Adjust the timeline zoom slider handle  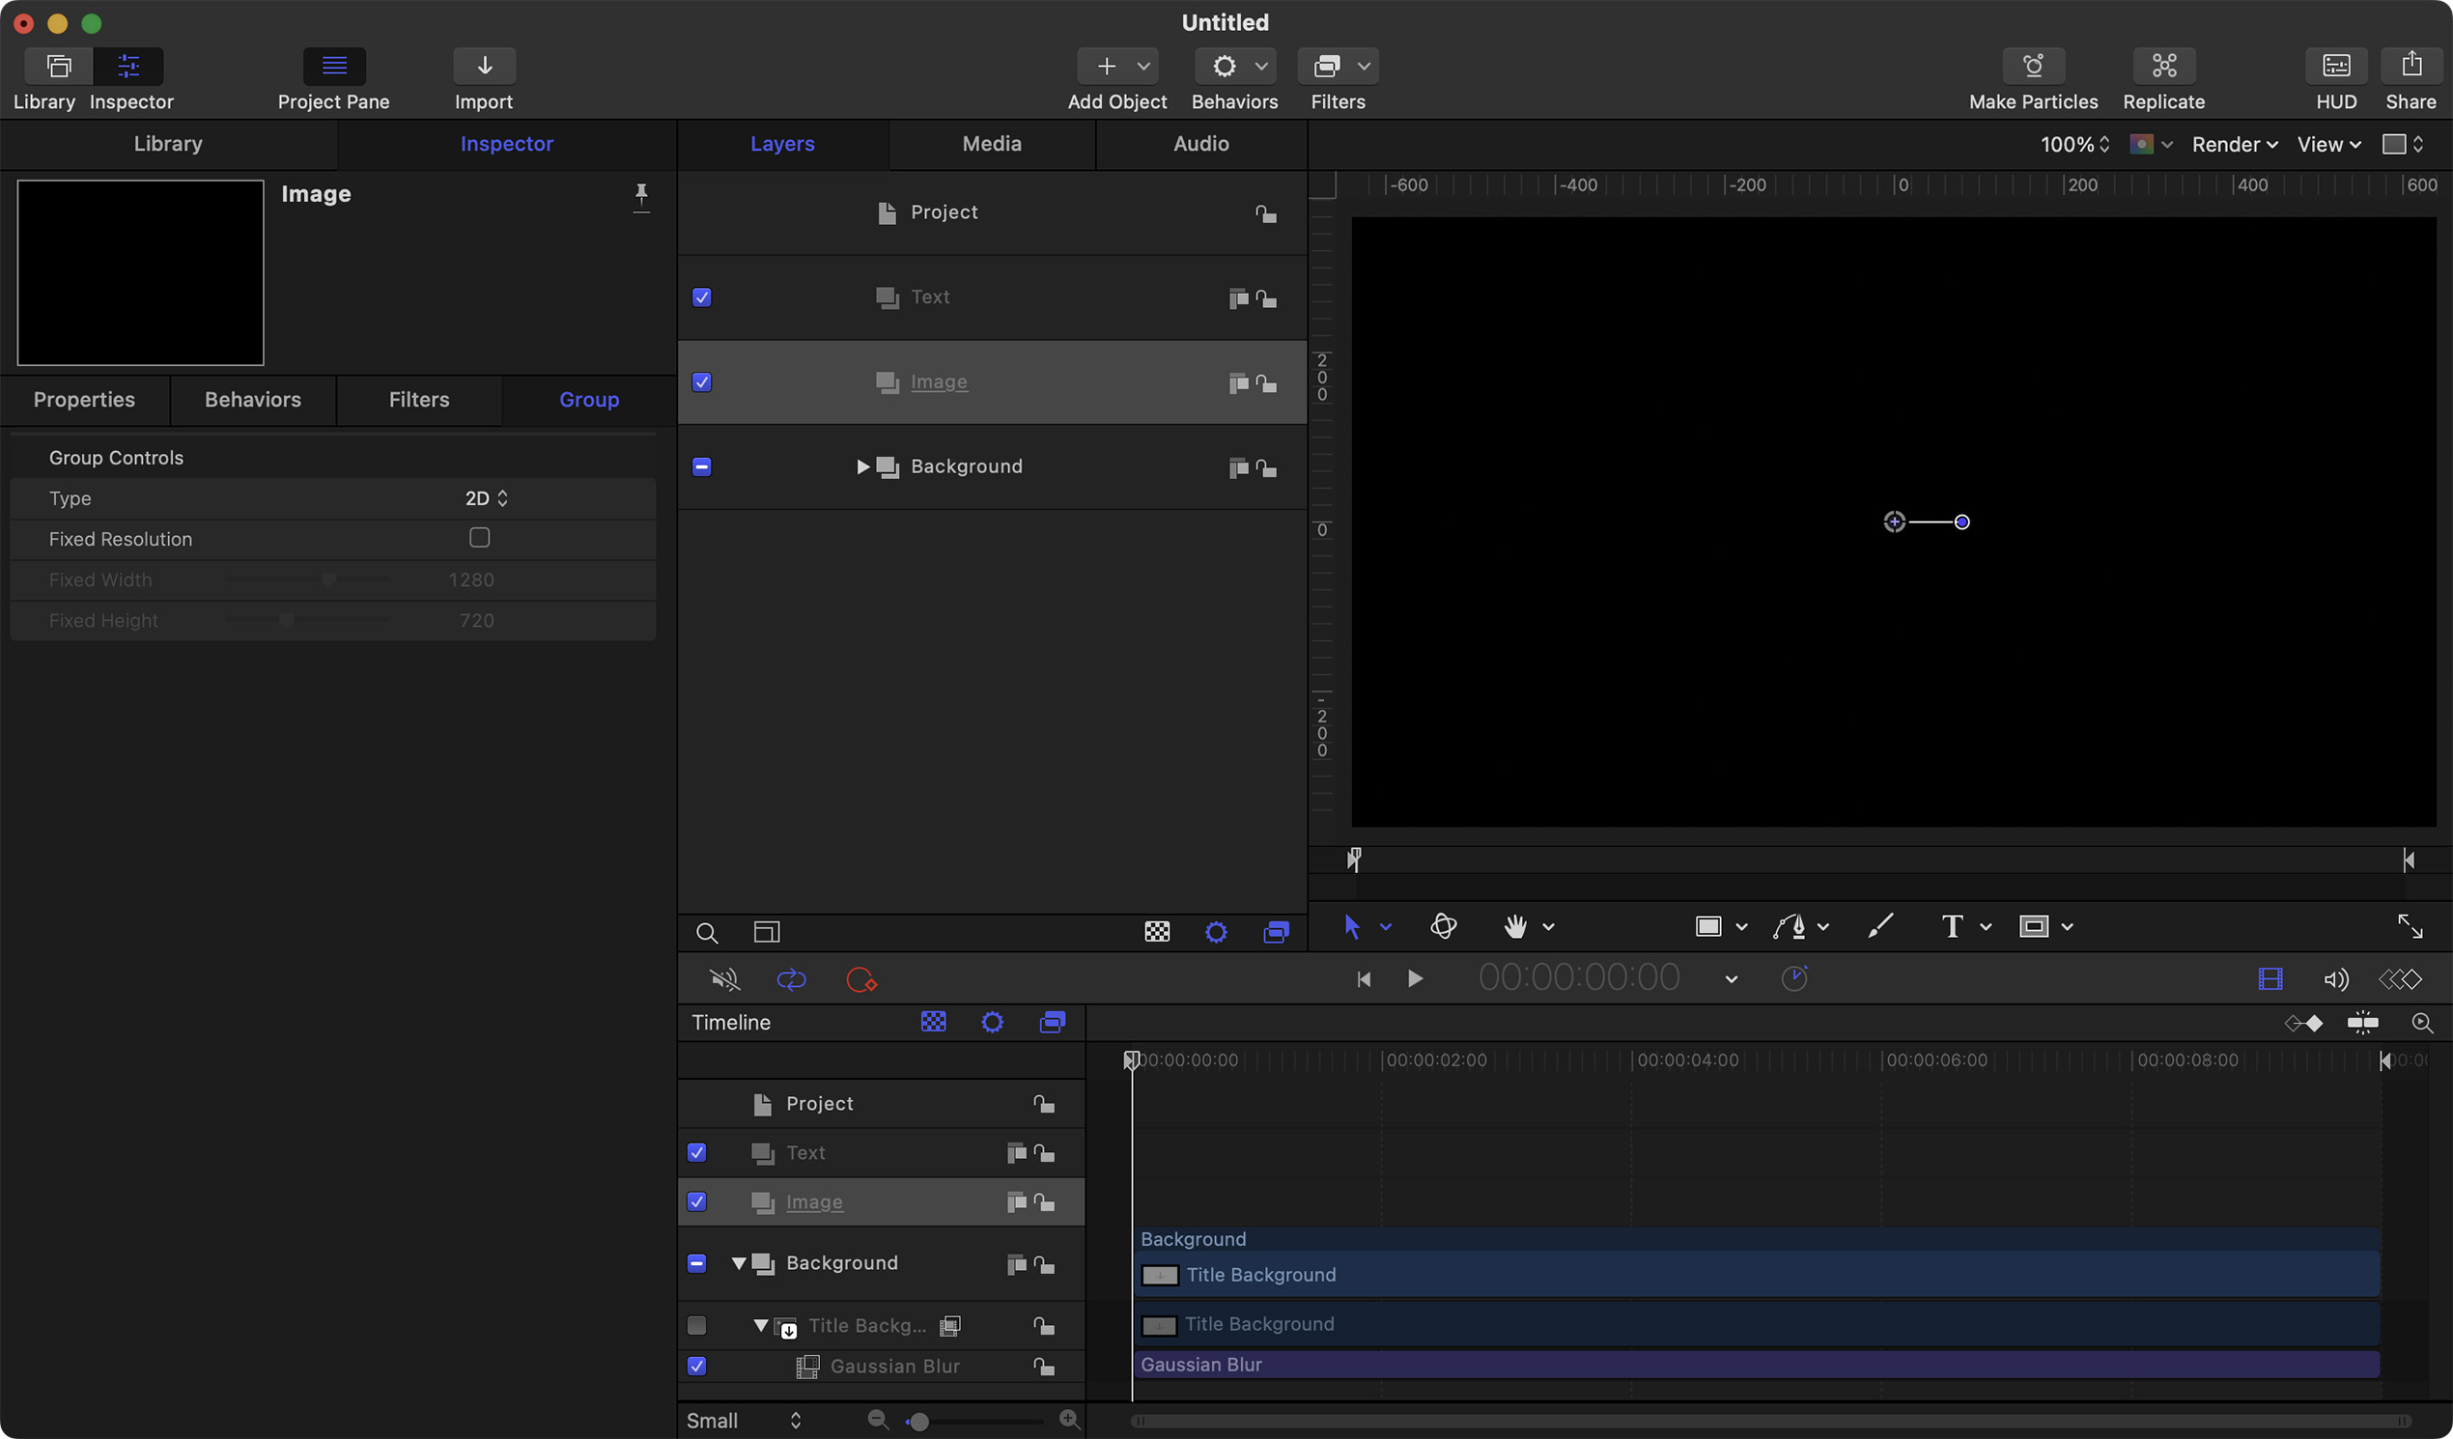click(x=917, y=1422)
